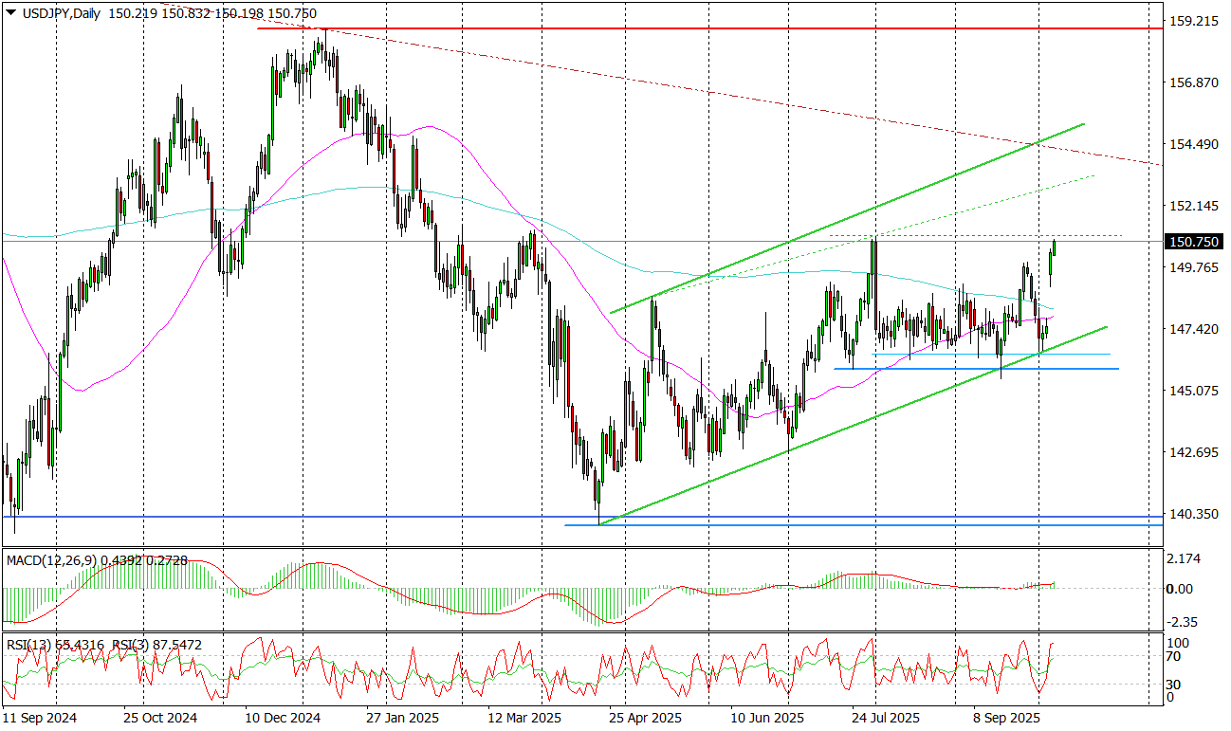Click the short blue support line near 146
This screenshot has height=731, width=1231.
click(977, 369)
